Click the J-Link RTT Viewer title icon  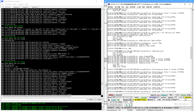pyautogui.click(x=2, y=1)
